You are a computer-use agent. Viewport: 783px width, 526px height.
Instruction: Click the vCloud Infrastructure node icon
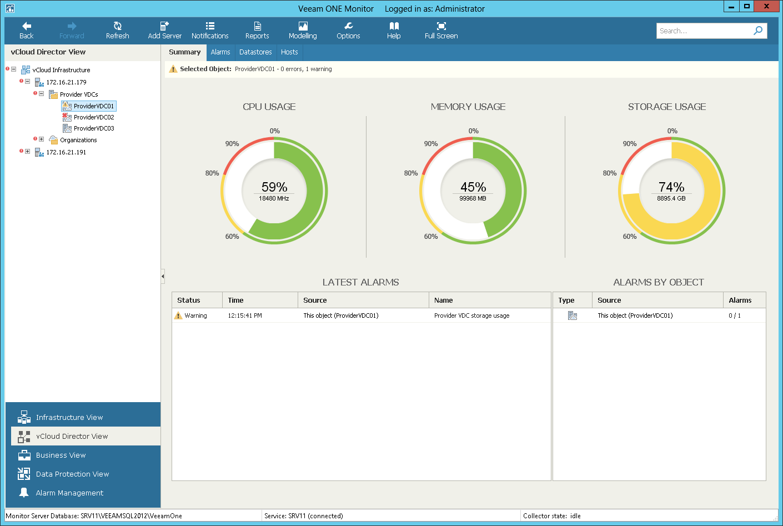[26, 70]
